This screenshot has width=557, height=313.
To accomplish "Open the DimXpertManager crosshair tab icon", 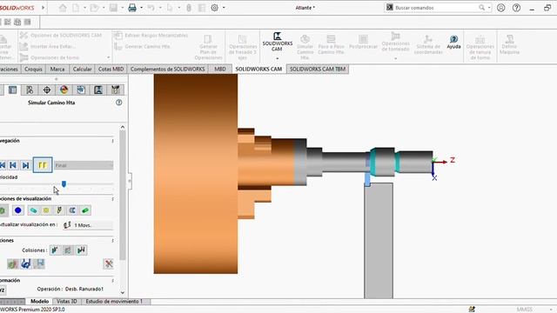I will (46, 90).
